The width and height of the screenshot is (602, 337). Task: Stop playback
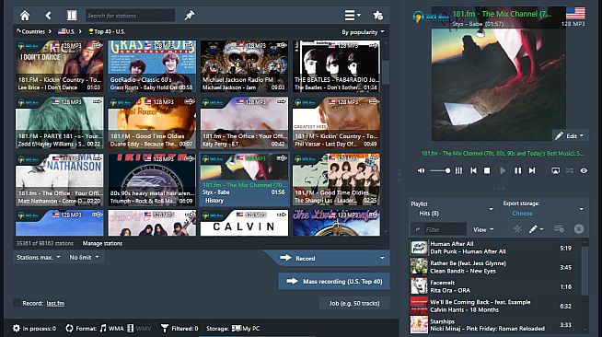[487, 170]
